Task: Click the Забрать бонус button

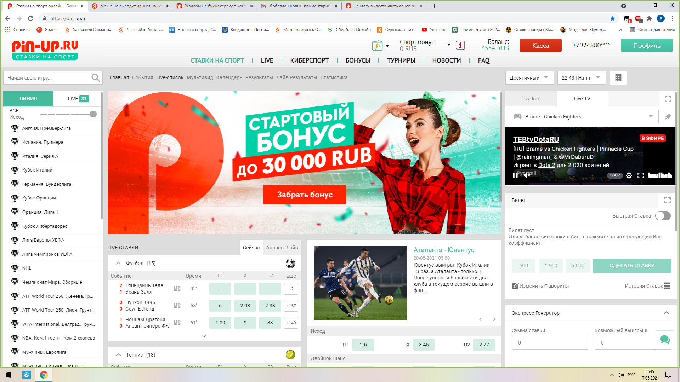Action: coord(304,195)
